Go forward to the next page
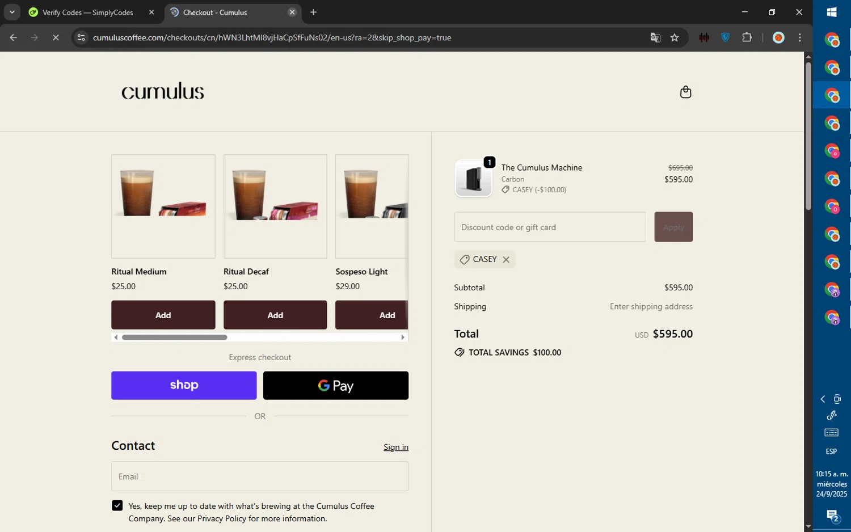851x532 pixels. 35,37
